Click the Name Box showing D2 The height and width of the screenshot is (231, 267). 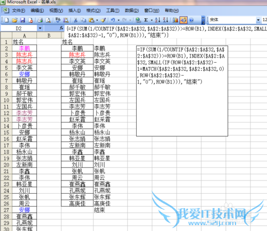click(19, 28)
